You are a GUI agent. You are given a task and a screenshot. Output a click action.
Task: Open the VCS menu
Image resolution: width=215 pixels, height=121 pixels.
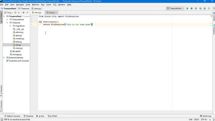(x=54, y=5)
